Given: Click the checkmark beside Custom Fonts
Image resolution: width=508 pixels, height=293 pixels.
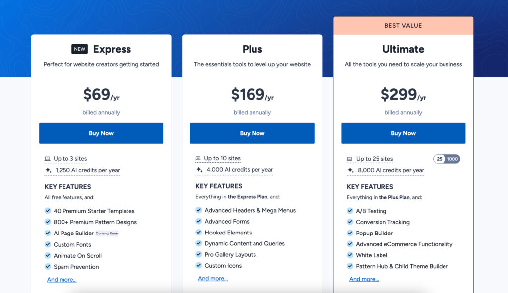Looking at the screenshot, I should coord(48,244).
